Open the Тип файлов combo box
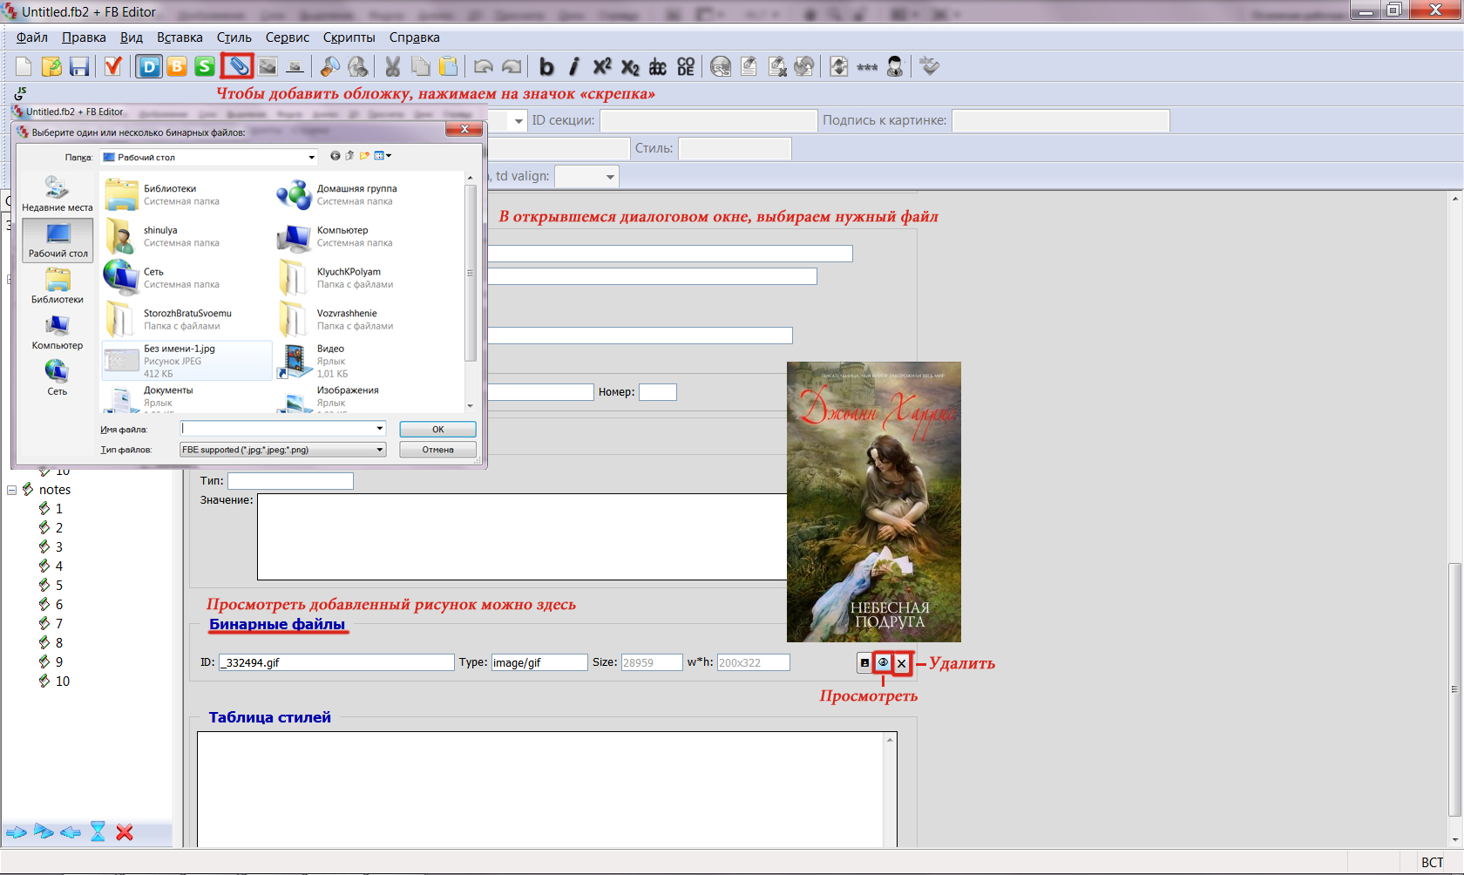 click(282, 450)
